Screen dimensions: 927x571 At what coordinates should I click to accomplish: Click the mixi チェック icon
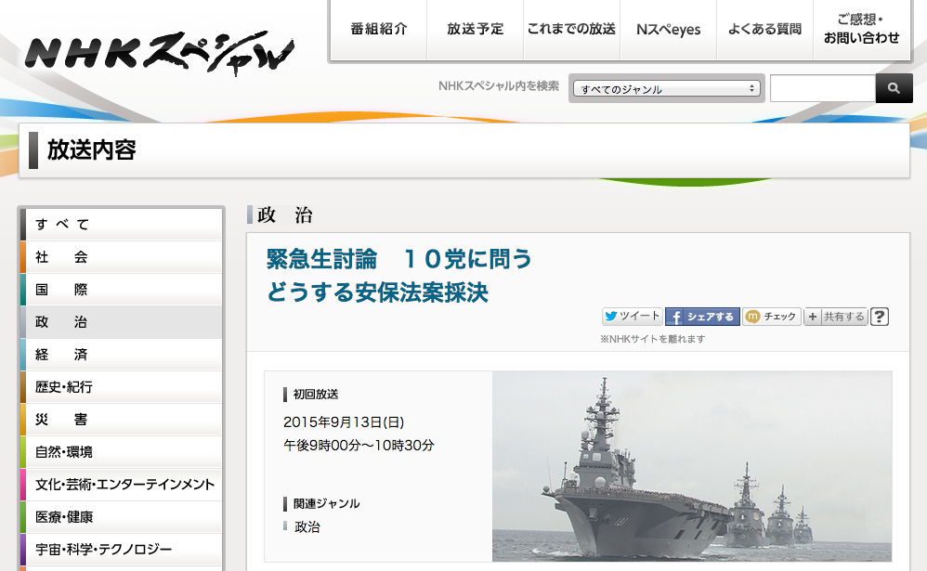click(x=751, y=316)
